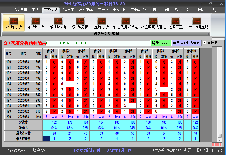Click the 参考5 column header

click(113, 51)
